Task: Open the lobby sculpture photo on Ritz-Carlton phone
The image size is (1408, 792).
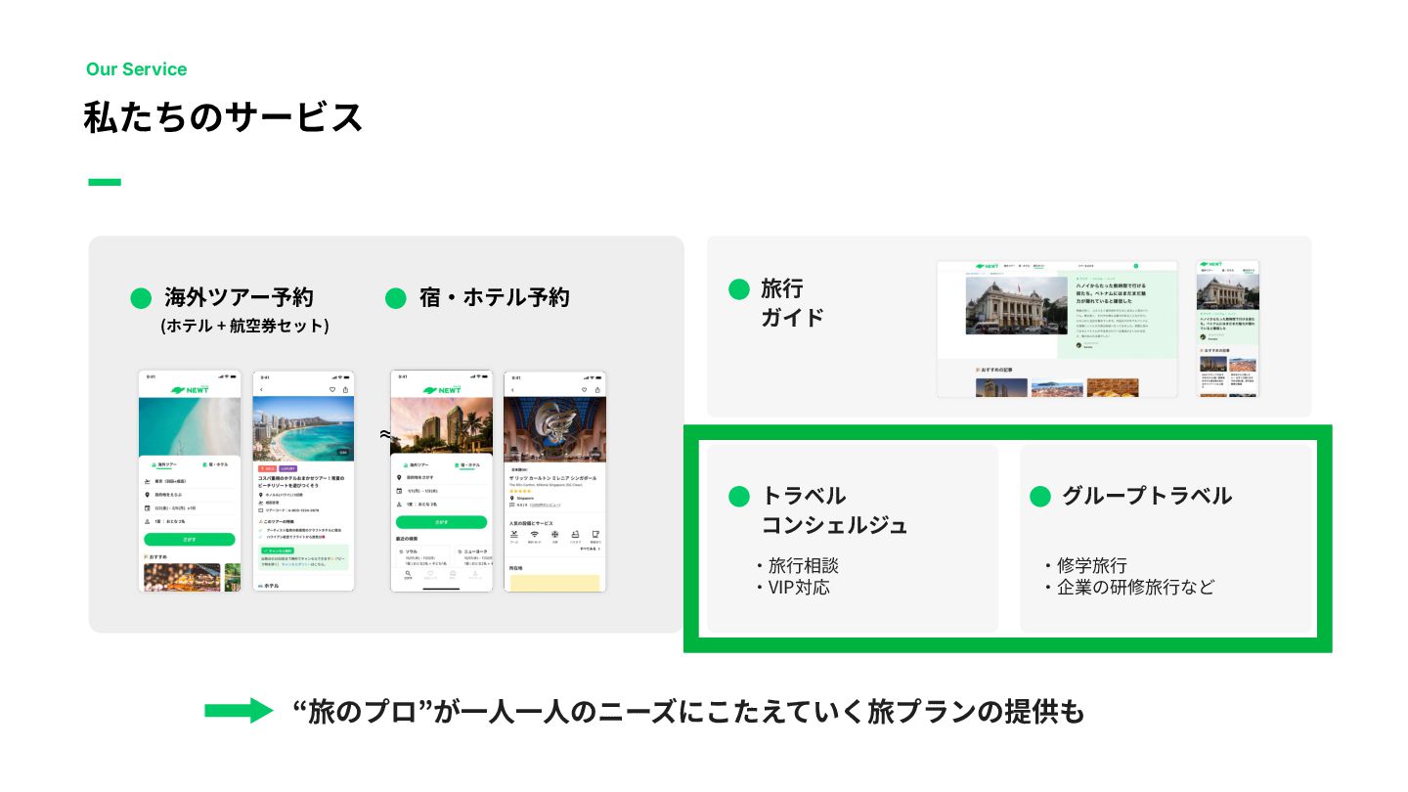Action: pyautogui.click(x=554, y=429)
